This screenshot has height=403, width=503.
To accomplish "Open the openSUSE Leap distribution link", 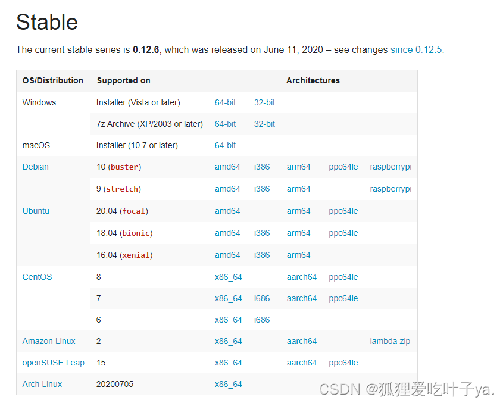I will point(53,363).
